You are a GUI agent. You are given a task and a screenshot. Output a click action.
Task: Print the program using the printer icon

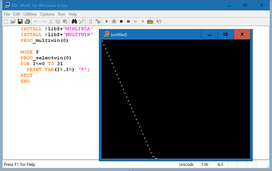point(27,21)
